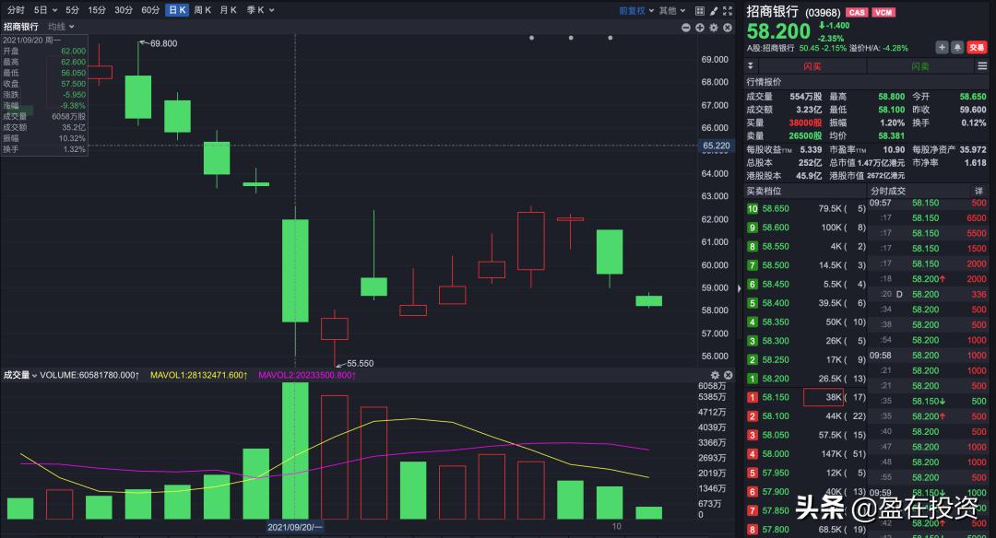Open the 均线 indicator dropdown
This screenshot has width=996, height=538.
pyautogui.click(x=61, y=27)
